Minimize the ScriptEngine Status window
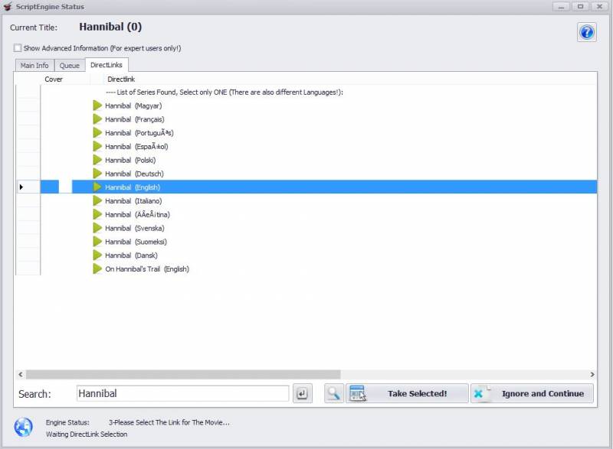Screen dimensions: 613x449 pyautogui.click(x=562, y=6)
